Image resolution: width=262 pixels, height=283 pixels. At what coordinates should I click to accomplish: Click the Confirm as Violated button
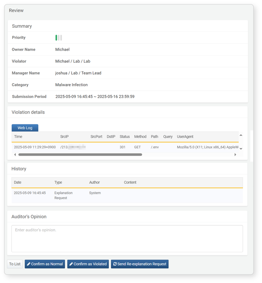coord(88,264)
